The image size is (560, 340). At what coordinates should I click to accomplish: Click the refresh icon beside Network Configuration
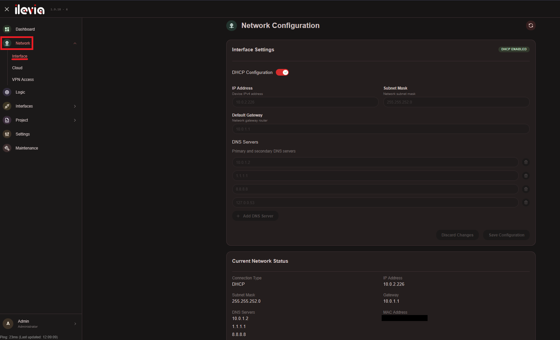coord(531,26)
